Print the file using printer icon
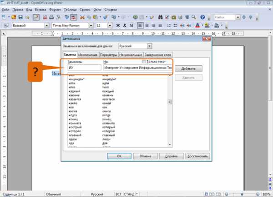This screenshot has width=273, height=197. [x=51, y=17]
